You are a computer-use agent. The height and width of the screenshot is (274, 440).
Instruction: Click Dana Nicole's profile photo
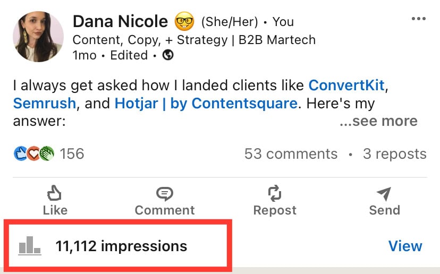tap(38, 37)
